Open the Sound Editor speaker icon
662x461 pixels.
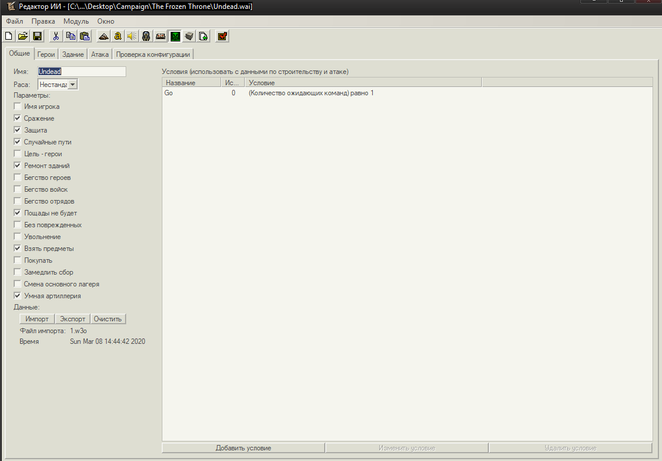click(x=132, y=36)
